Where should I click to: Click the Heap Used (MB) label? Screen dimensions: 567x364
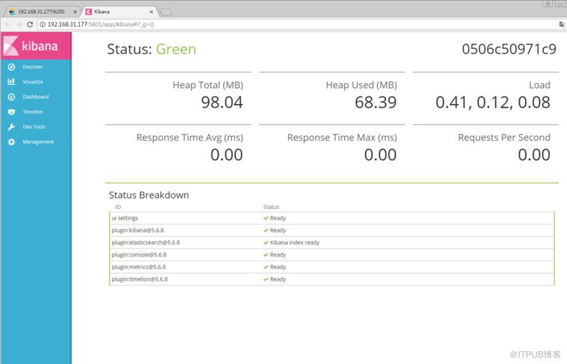[361, 85]
